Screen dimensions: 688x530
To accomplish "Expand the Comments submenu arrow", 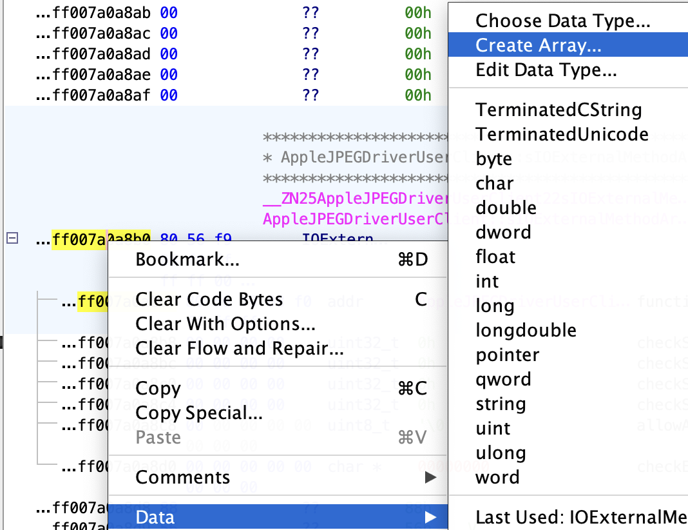I will point(430,478).
